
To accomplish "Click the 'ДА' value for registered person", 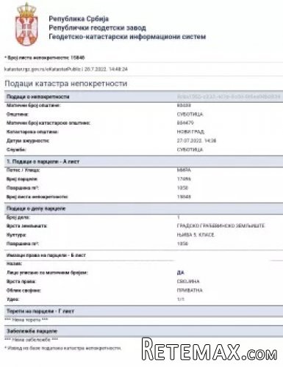I will pyautogui.click(x=180, y=272).
